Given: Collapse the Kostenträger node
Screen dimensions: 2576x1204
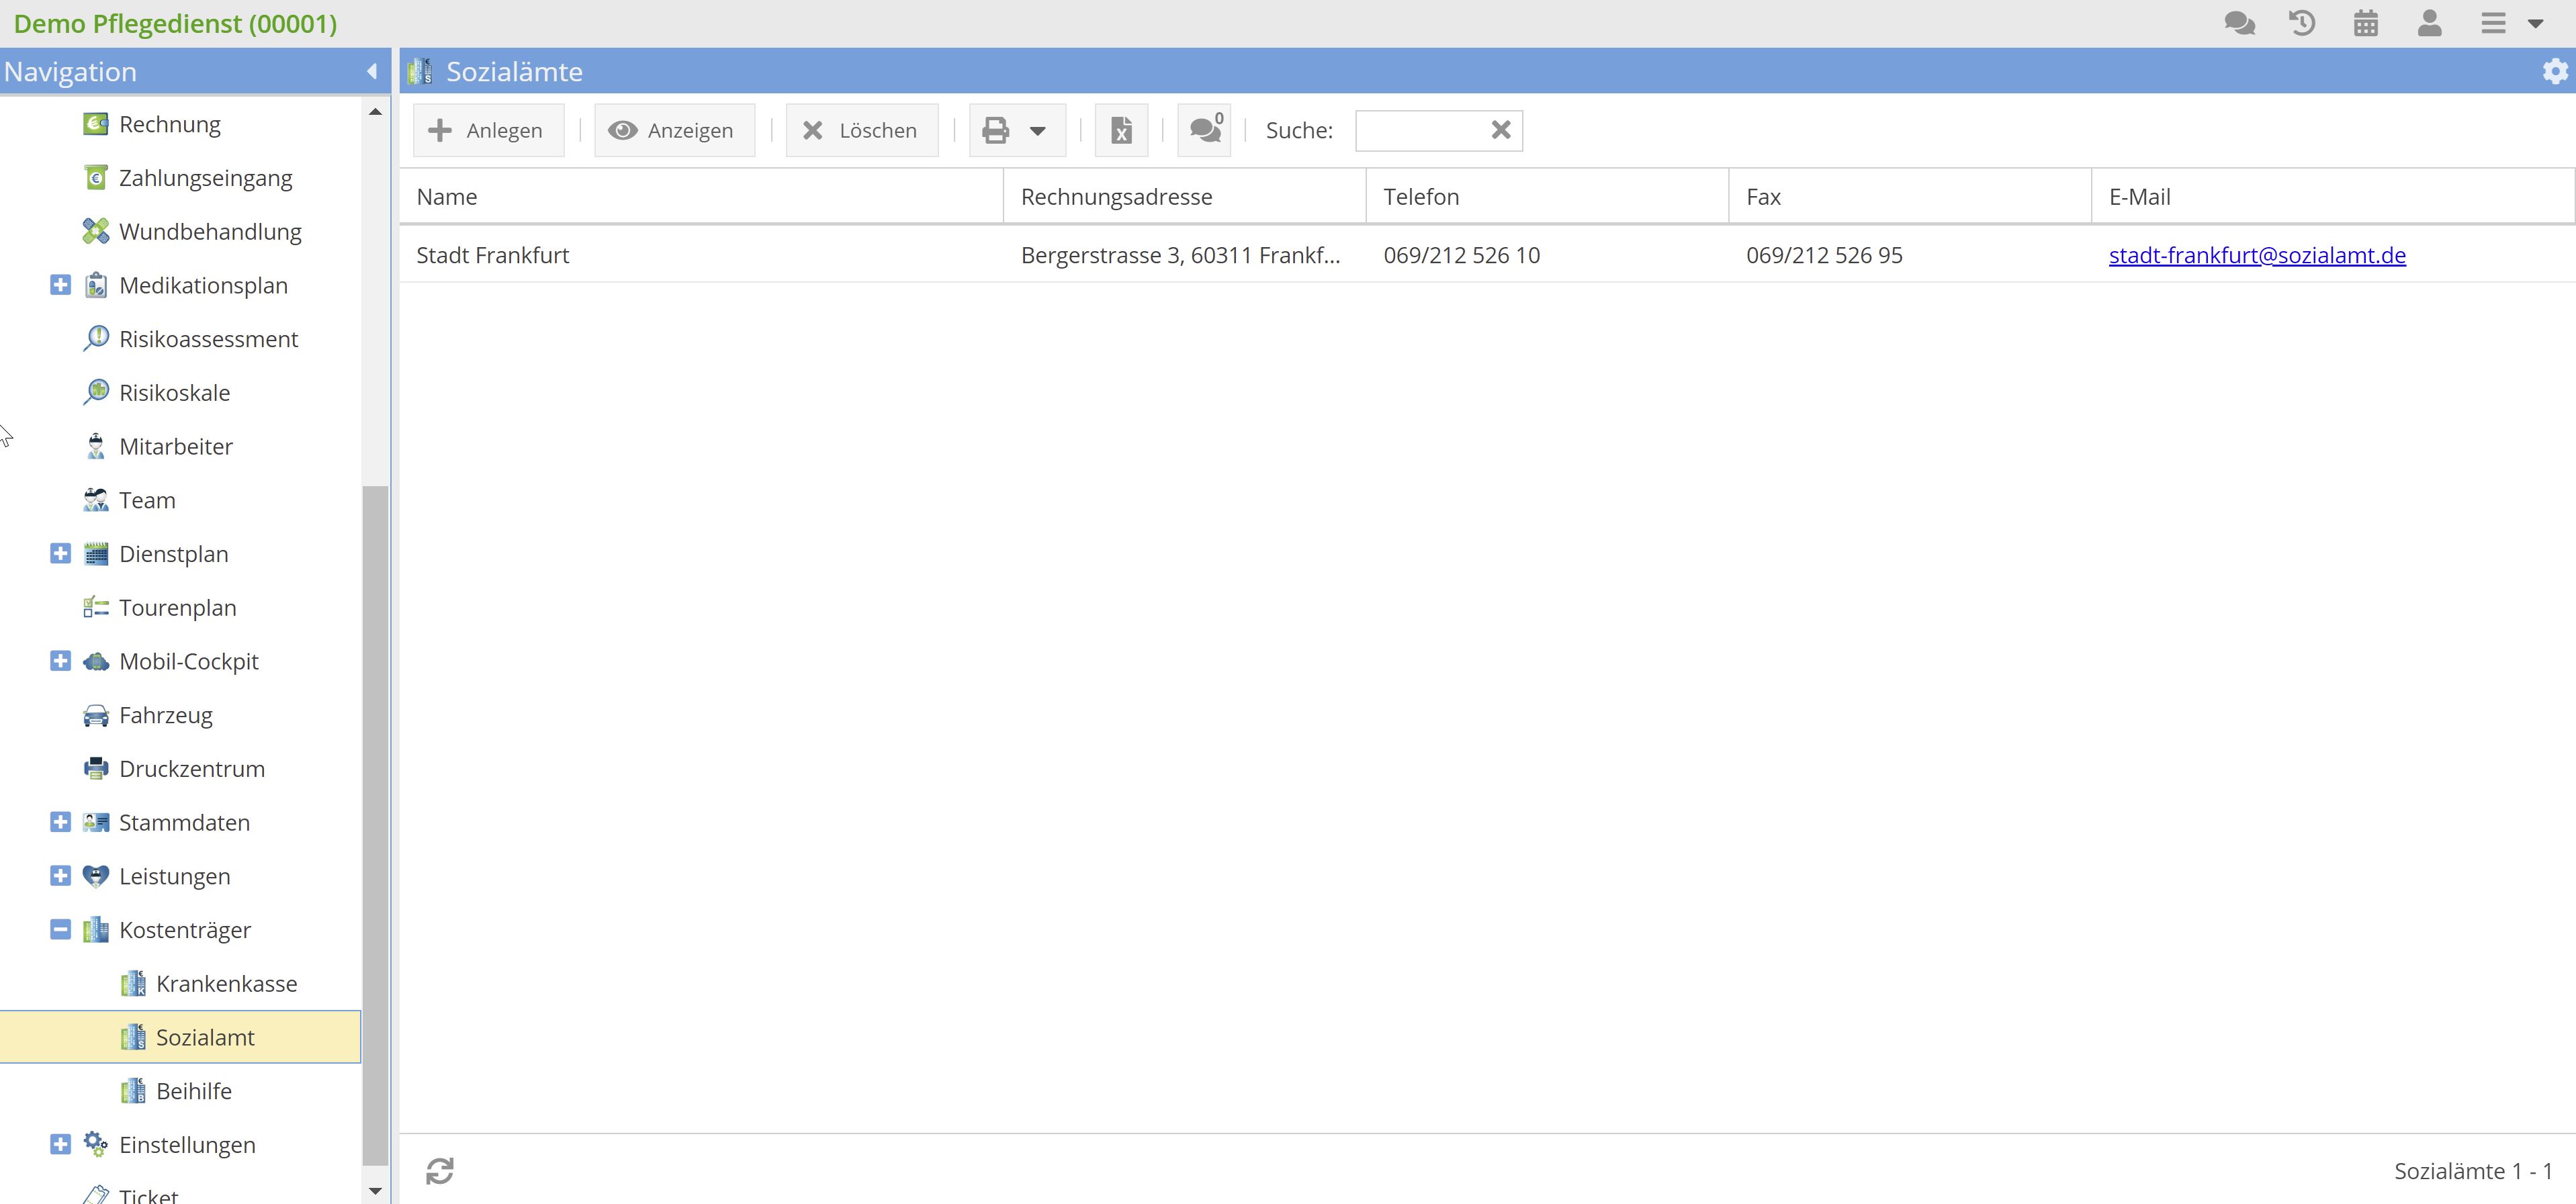Looking at the screenshot, I should (x=60, y=930).
